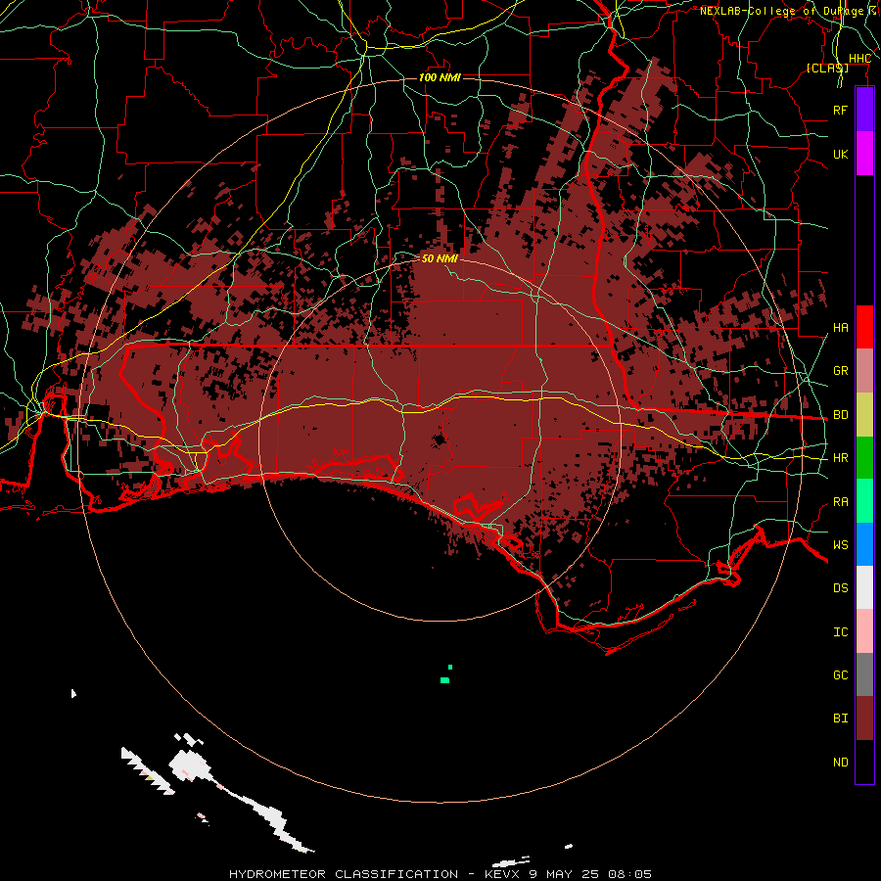Click the magenta UK legend color swatch
881x881 pixels.
(864, 154)
